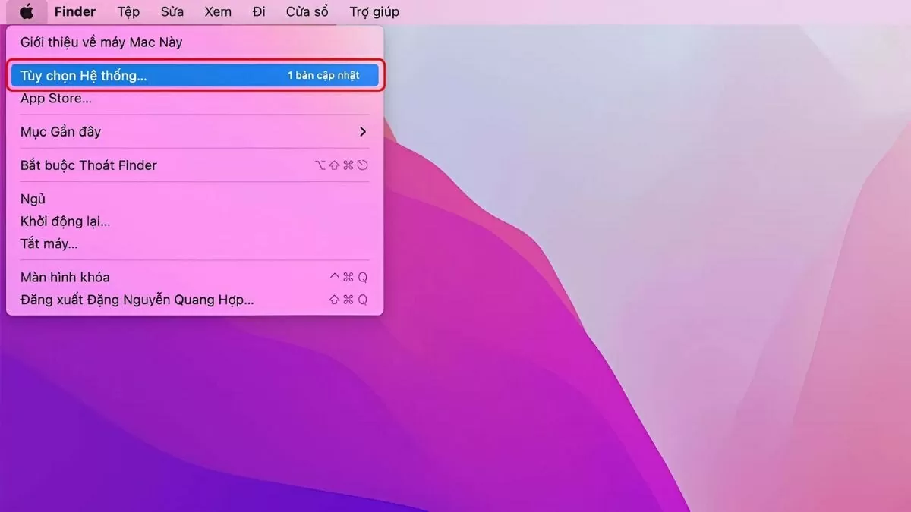Choose Khởi động lại to restart
The width and height of the screenshot is (911, 512).
click(x=65, y=221)
